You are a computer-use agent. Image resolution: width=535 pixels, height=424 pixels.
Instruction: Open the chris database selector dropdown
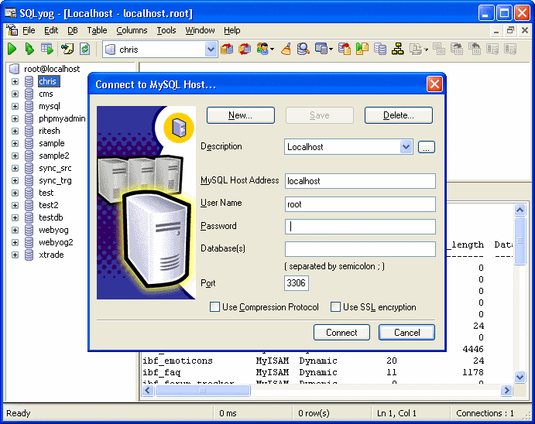(x=211, y=50)
